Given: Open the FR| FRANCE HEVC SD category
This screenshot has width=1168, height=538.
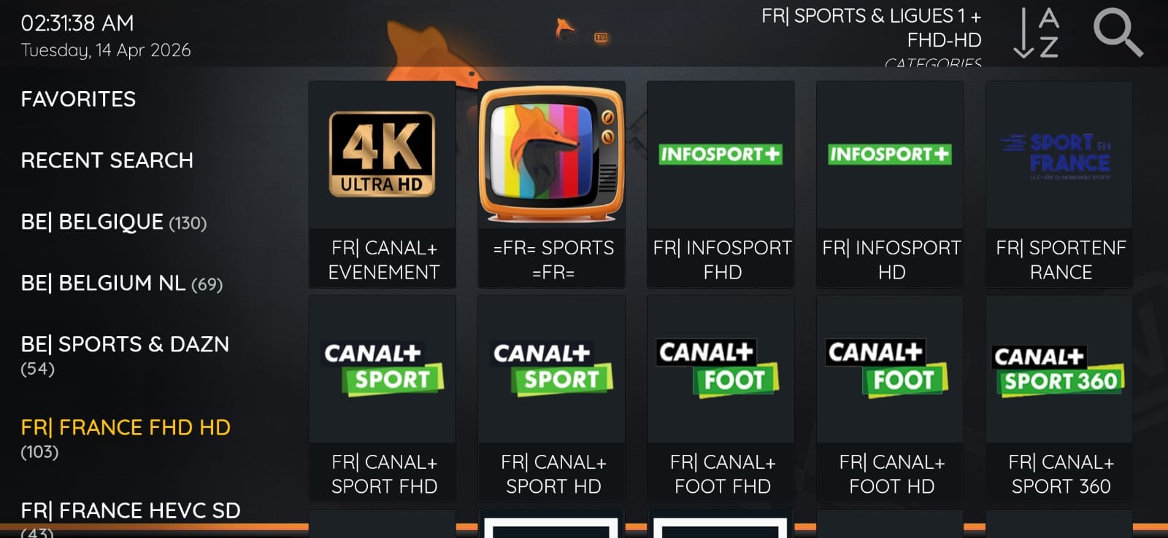Looking at the screenshot, I should point(131,519).
